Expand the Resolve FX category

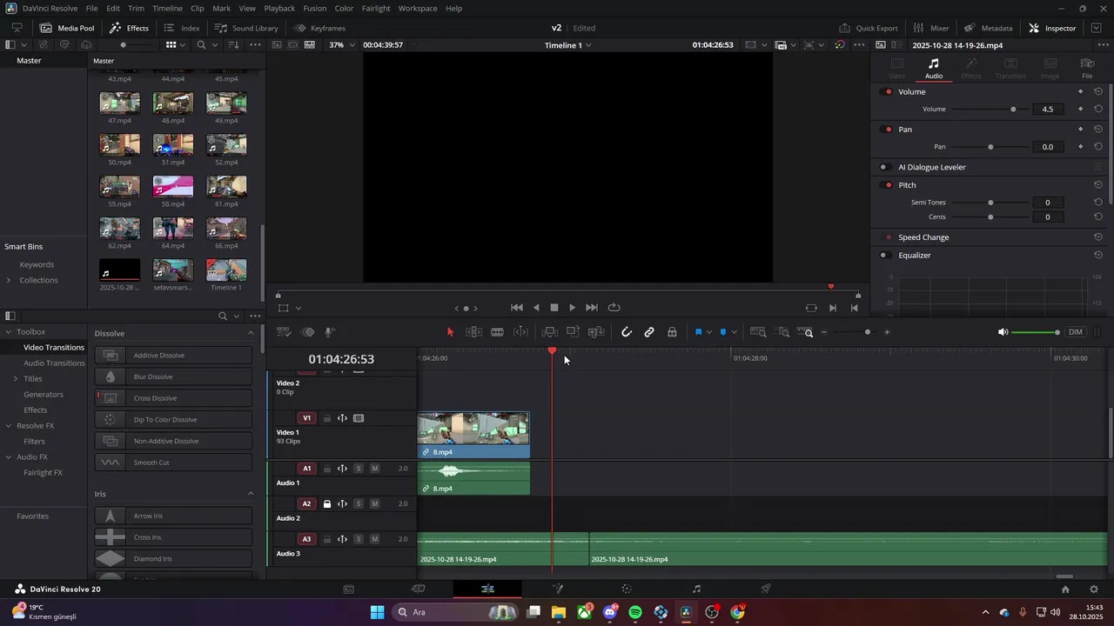9,426
